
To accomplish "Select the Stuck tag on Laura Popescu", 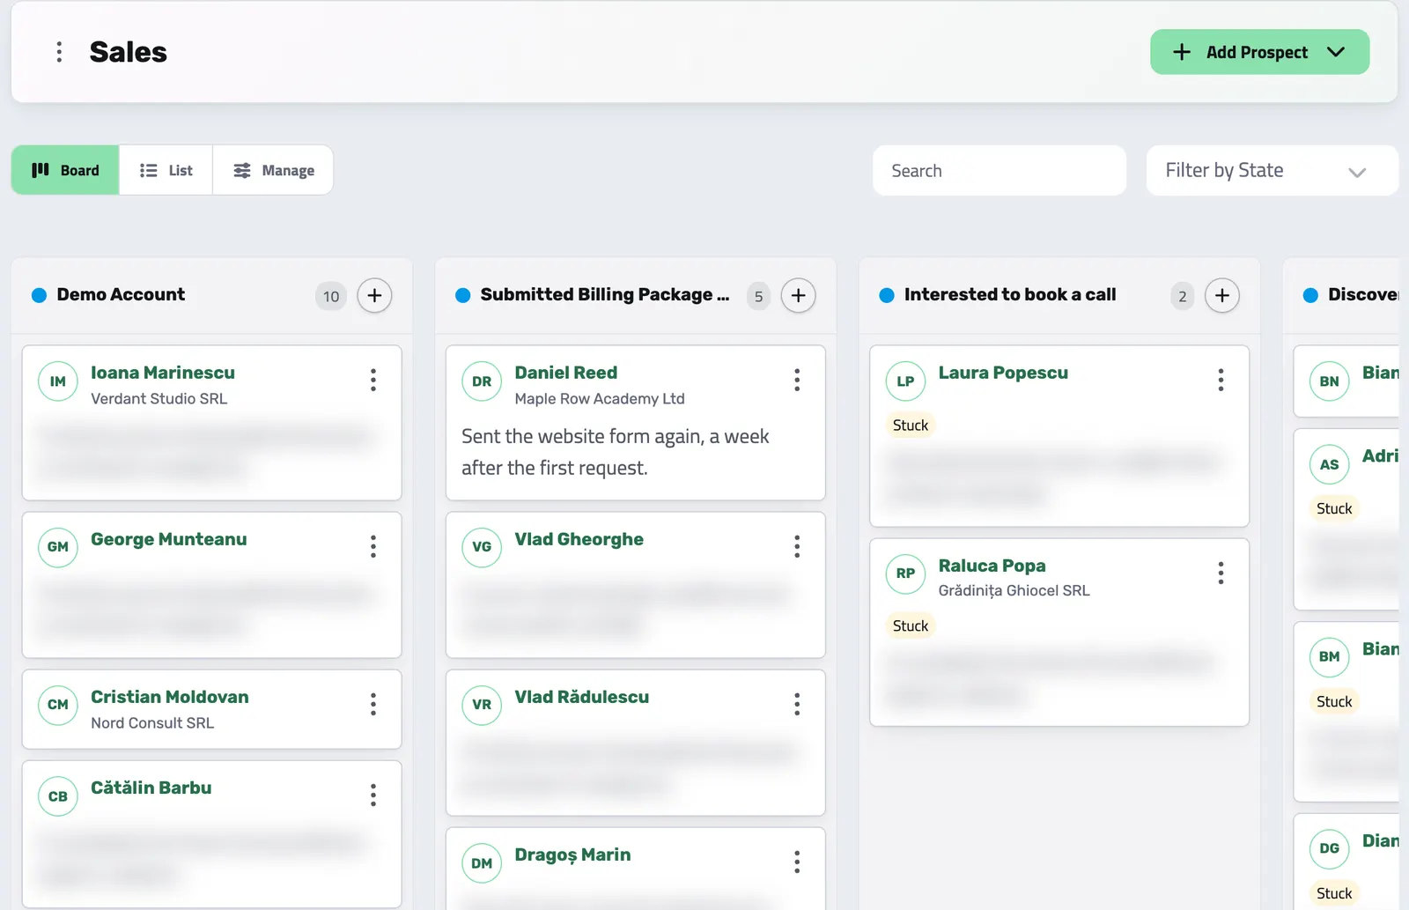I will [910, 425].
